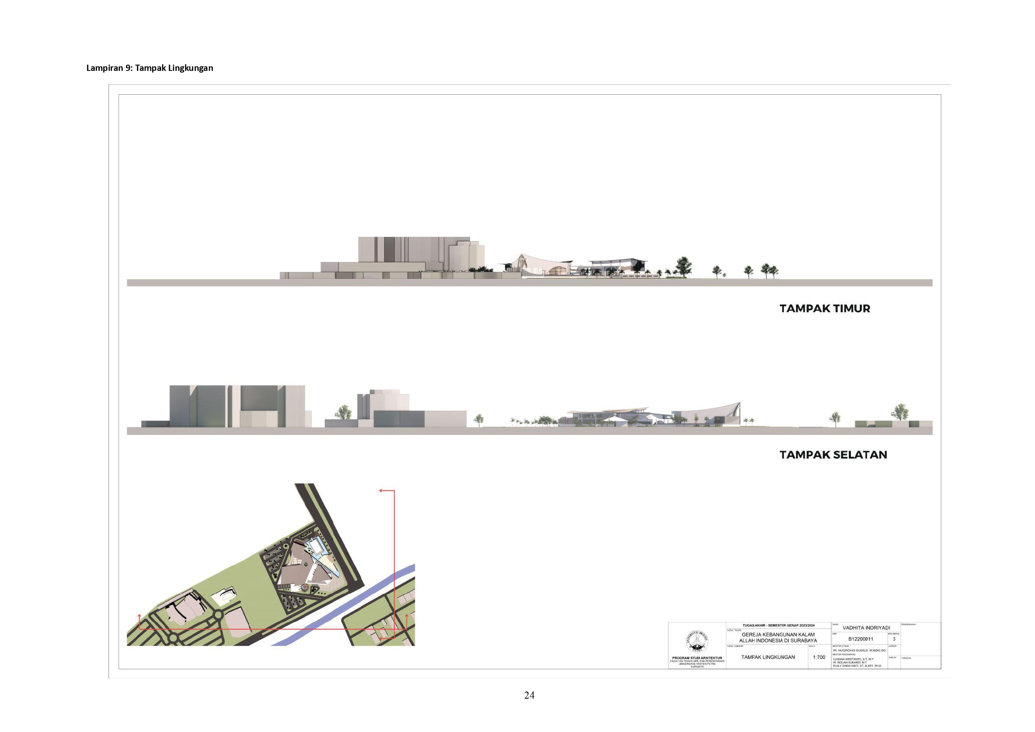The image size is (1035, 732).
Task: Click the page number 24
Action: tap(529, 695)
